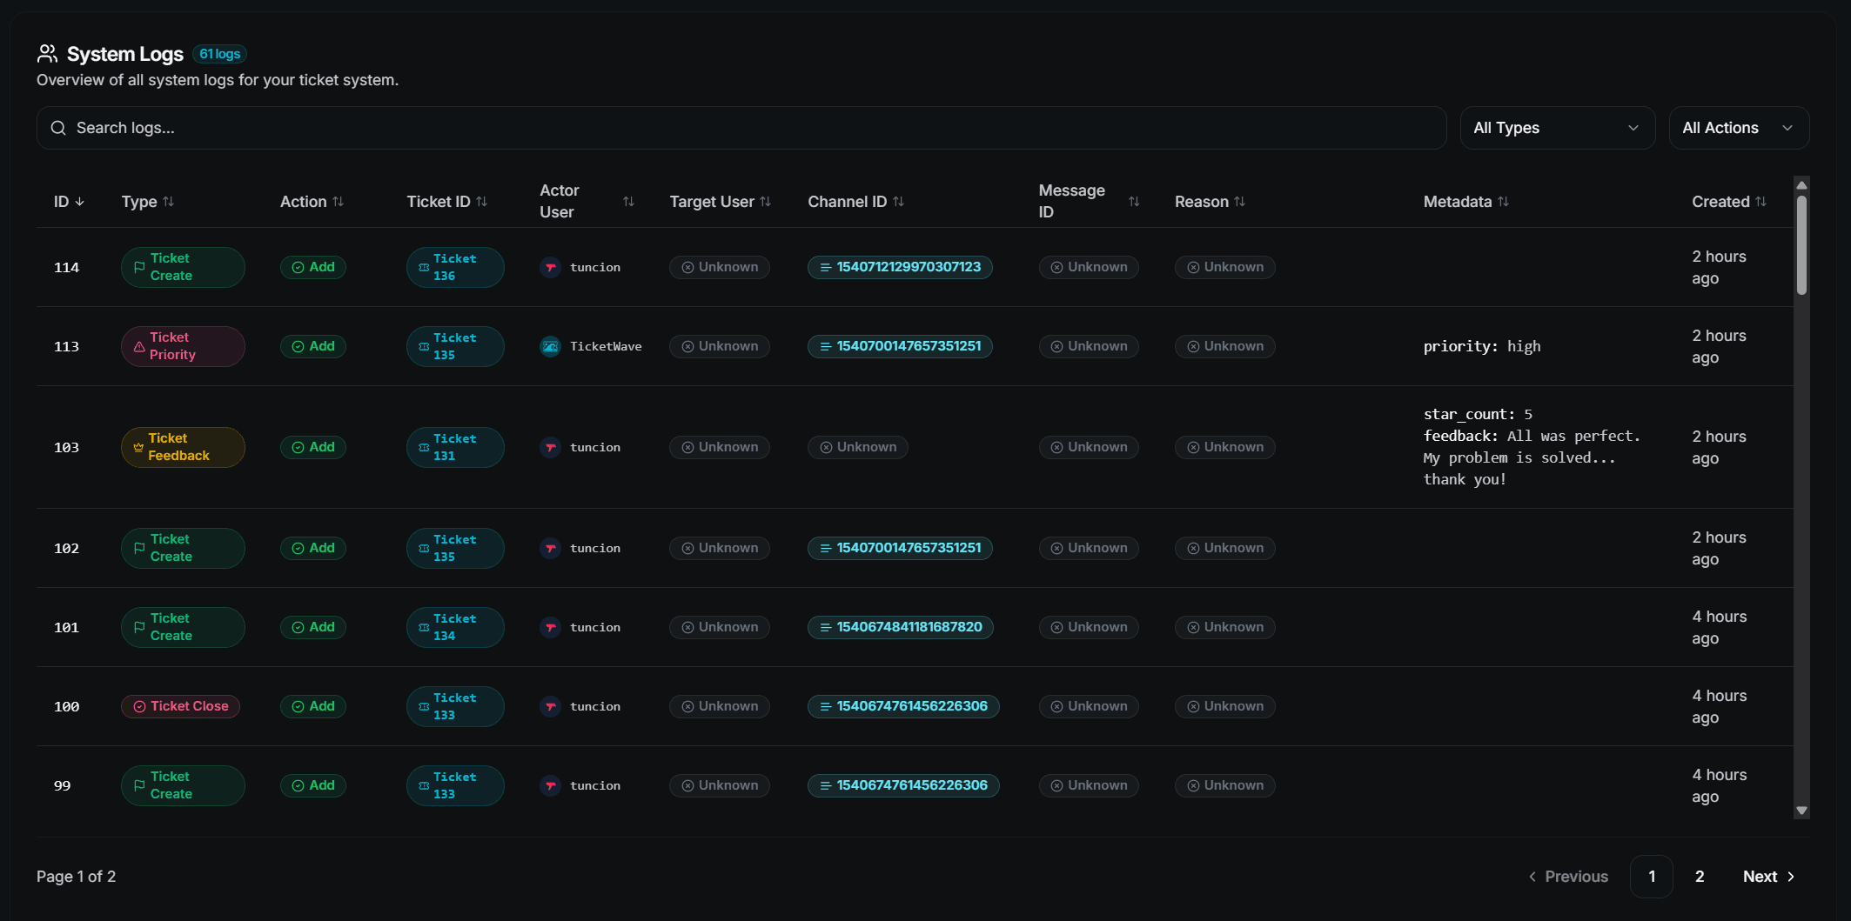The image size is (1851, 921).
Task: Click 'Page 1 of 2' text
Action: point(77,877)
